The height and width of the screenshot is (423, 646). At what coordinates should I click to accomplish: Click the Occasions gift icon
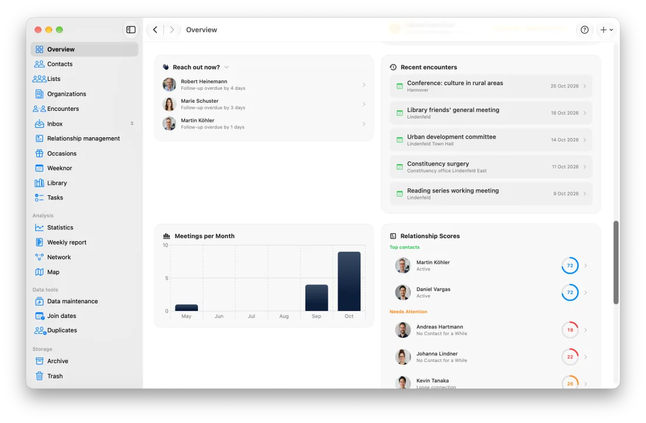point(39,154)
